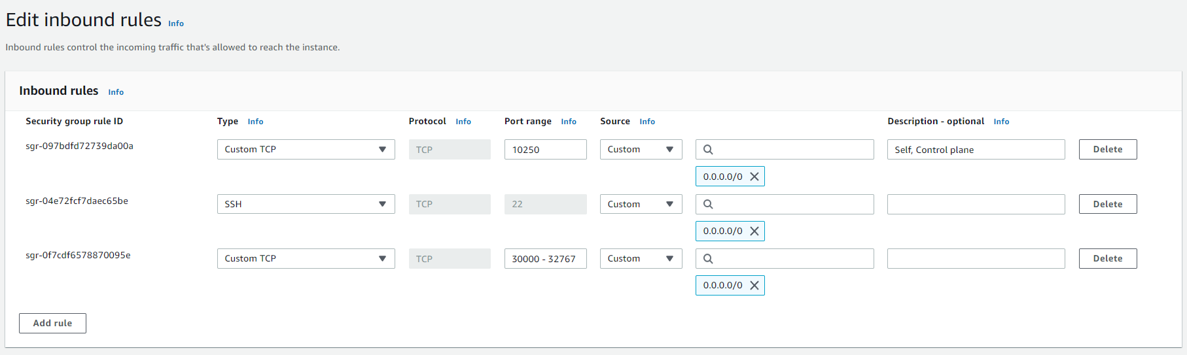Screen dimensions: 1187x355
Task: Remove 0.0.0.0/0 source from 30000 - 32767 rule
Action: tap(754, 285)
